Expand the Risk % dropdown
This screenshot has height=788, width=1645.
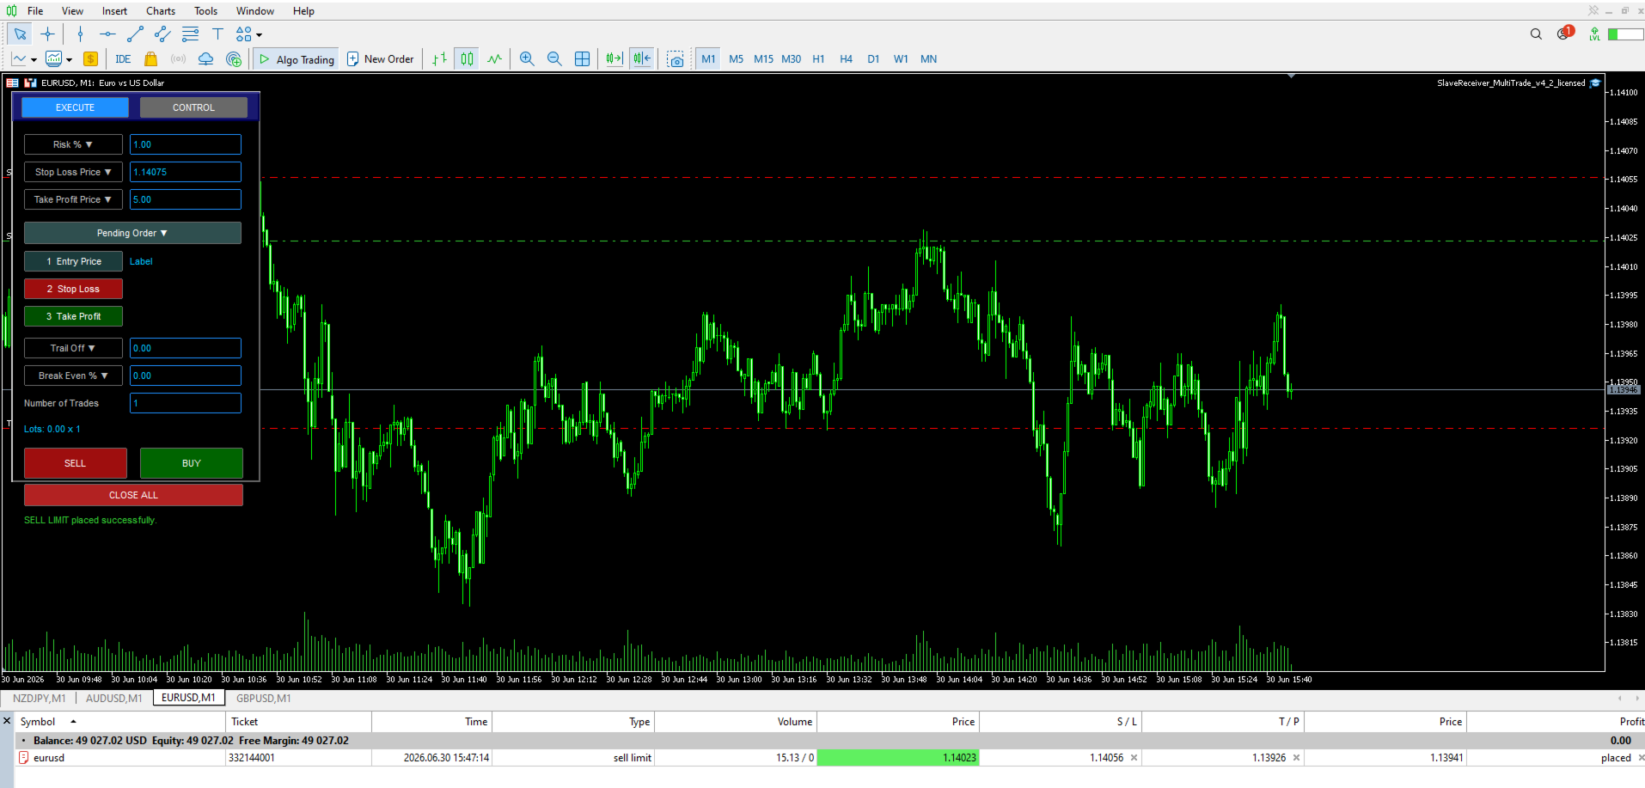pyautogui.click(x=73, y=144)
